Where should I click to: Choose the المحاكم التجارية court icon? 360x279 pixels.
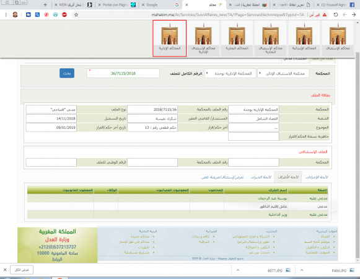pyautogui.click(x=237, y=38)
